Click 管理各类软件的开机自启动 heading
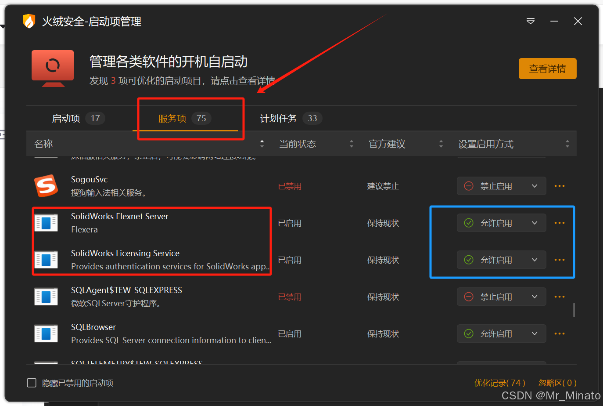Image resolution: width=603 pixels, height=406 pixels. coord(169,62)
